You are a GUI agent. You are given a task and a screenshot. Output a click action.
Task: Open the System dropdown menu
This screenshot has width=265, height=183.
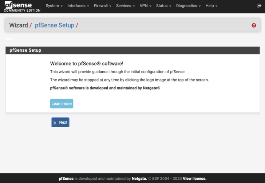click(54, 6)
